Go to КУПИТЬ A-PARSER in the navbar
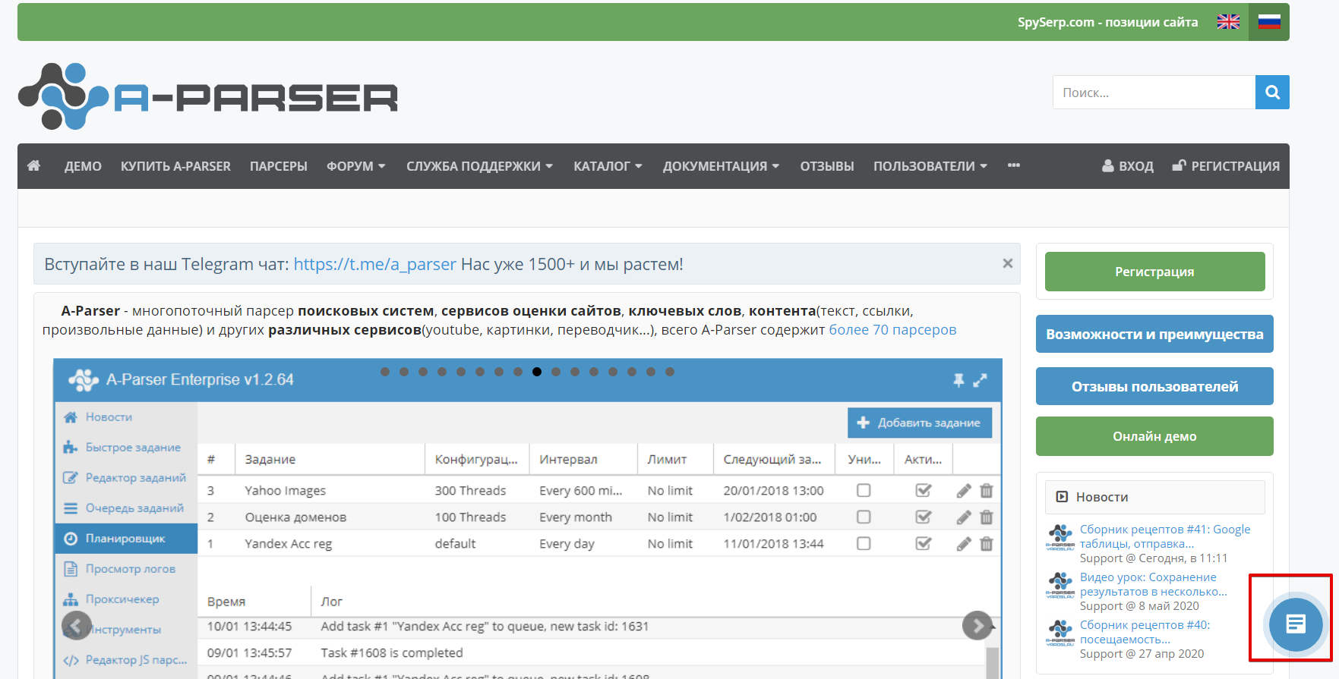 pyautogui.click(x=175, y=166)
